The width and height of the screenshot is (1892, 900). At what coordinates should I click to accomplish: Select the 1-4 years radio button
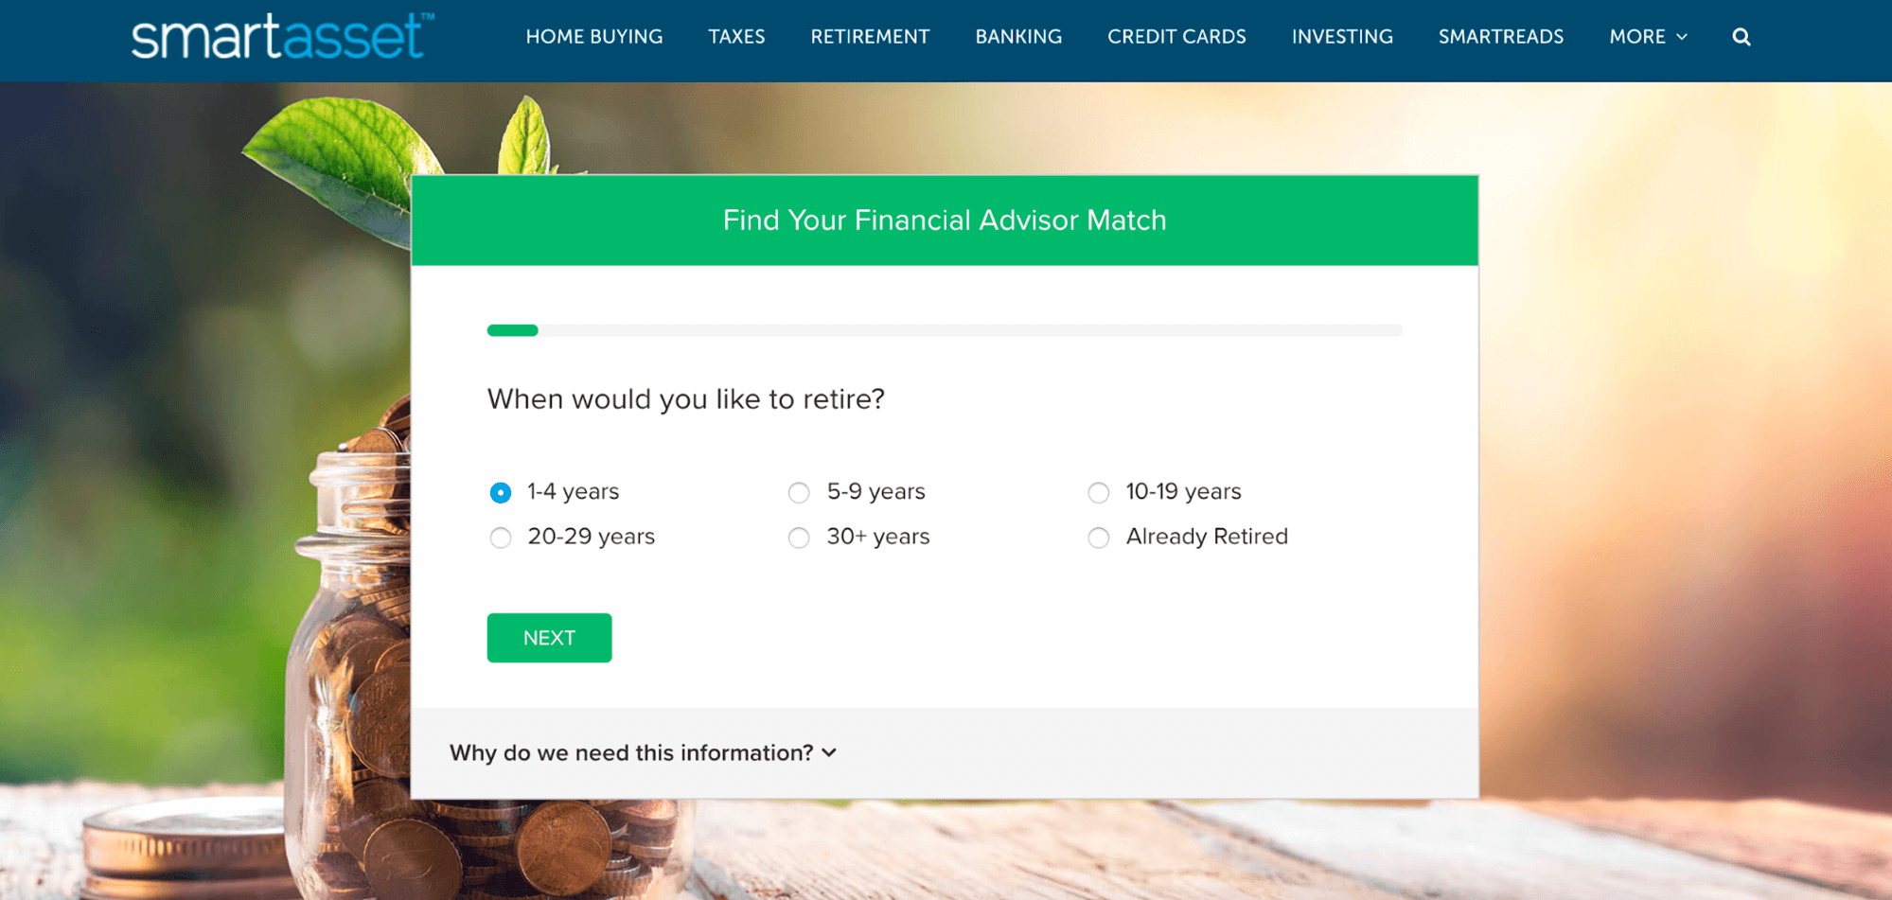(x=501, y=492)
